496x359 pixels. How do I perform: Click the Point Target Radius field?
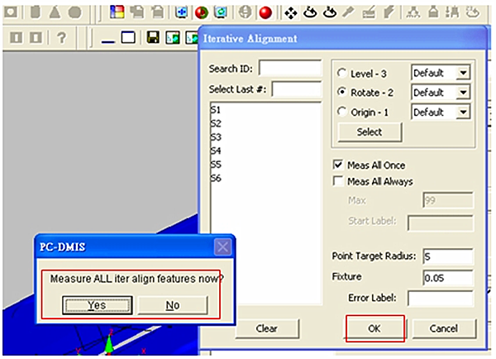pos(448,256)
